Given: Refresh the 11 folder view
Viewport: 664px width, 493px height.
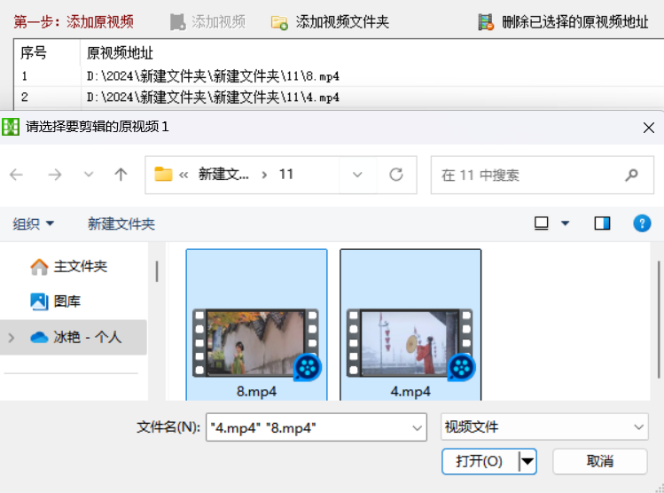Looking at the screenshot, I should click(396, 175).
